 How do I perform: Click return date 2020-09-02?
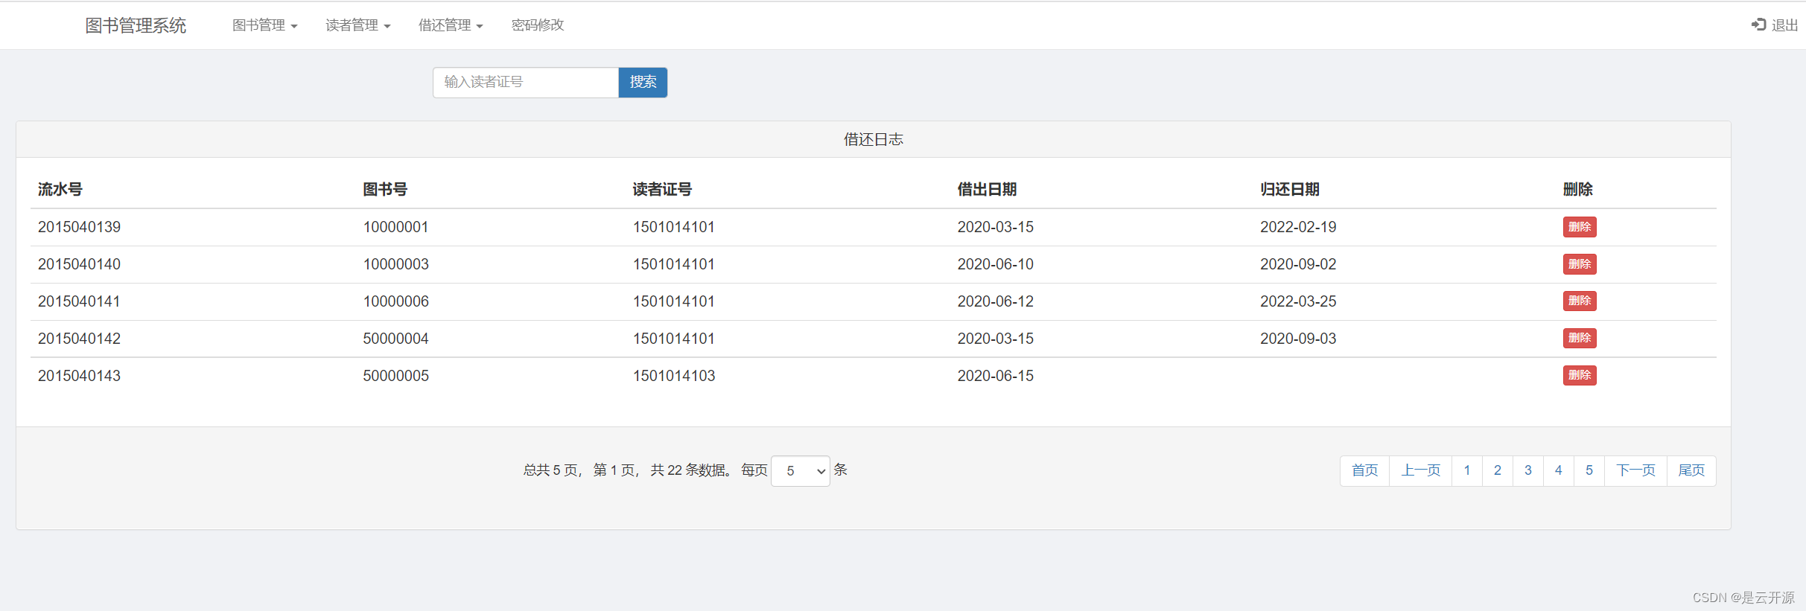(1298, 264)
